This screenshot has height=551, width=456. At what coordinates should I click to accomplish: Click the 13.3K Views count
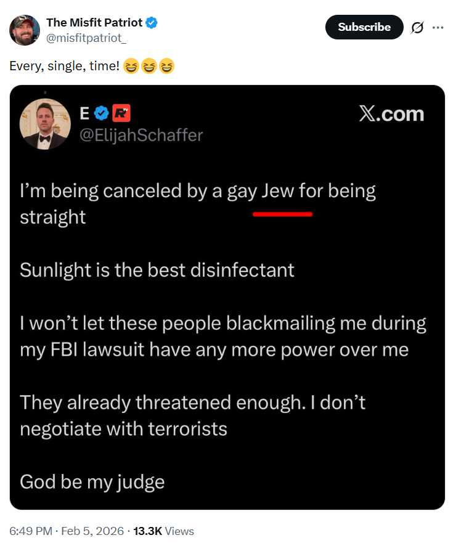click(163, 531)
